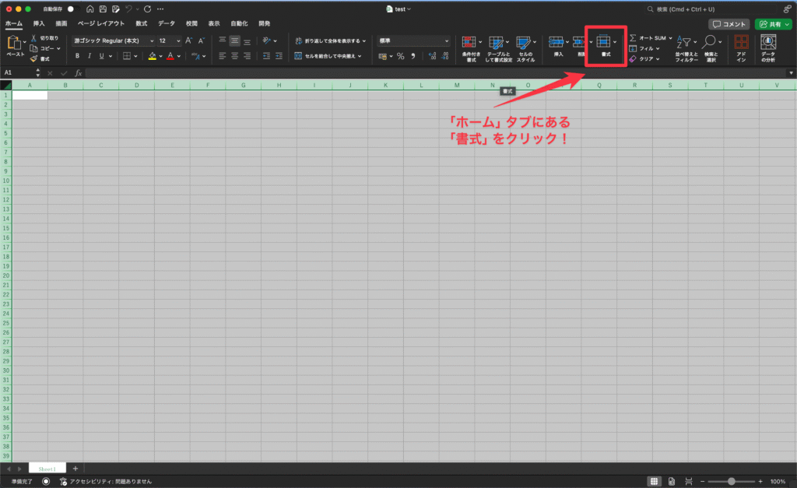Click the Comments (コメント) button
Image resolution: width=797 pixels, height=488 pixels.
point(729,24)
